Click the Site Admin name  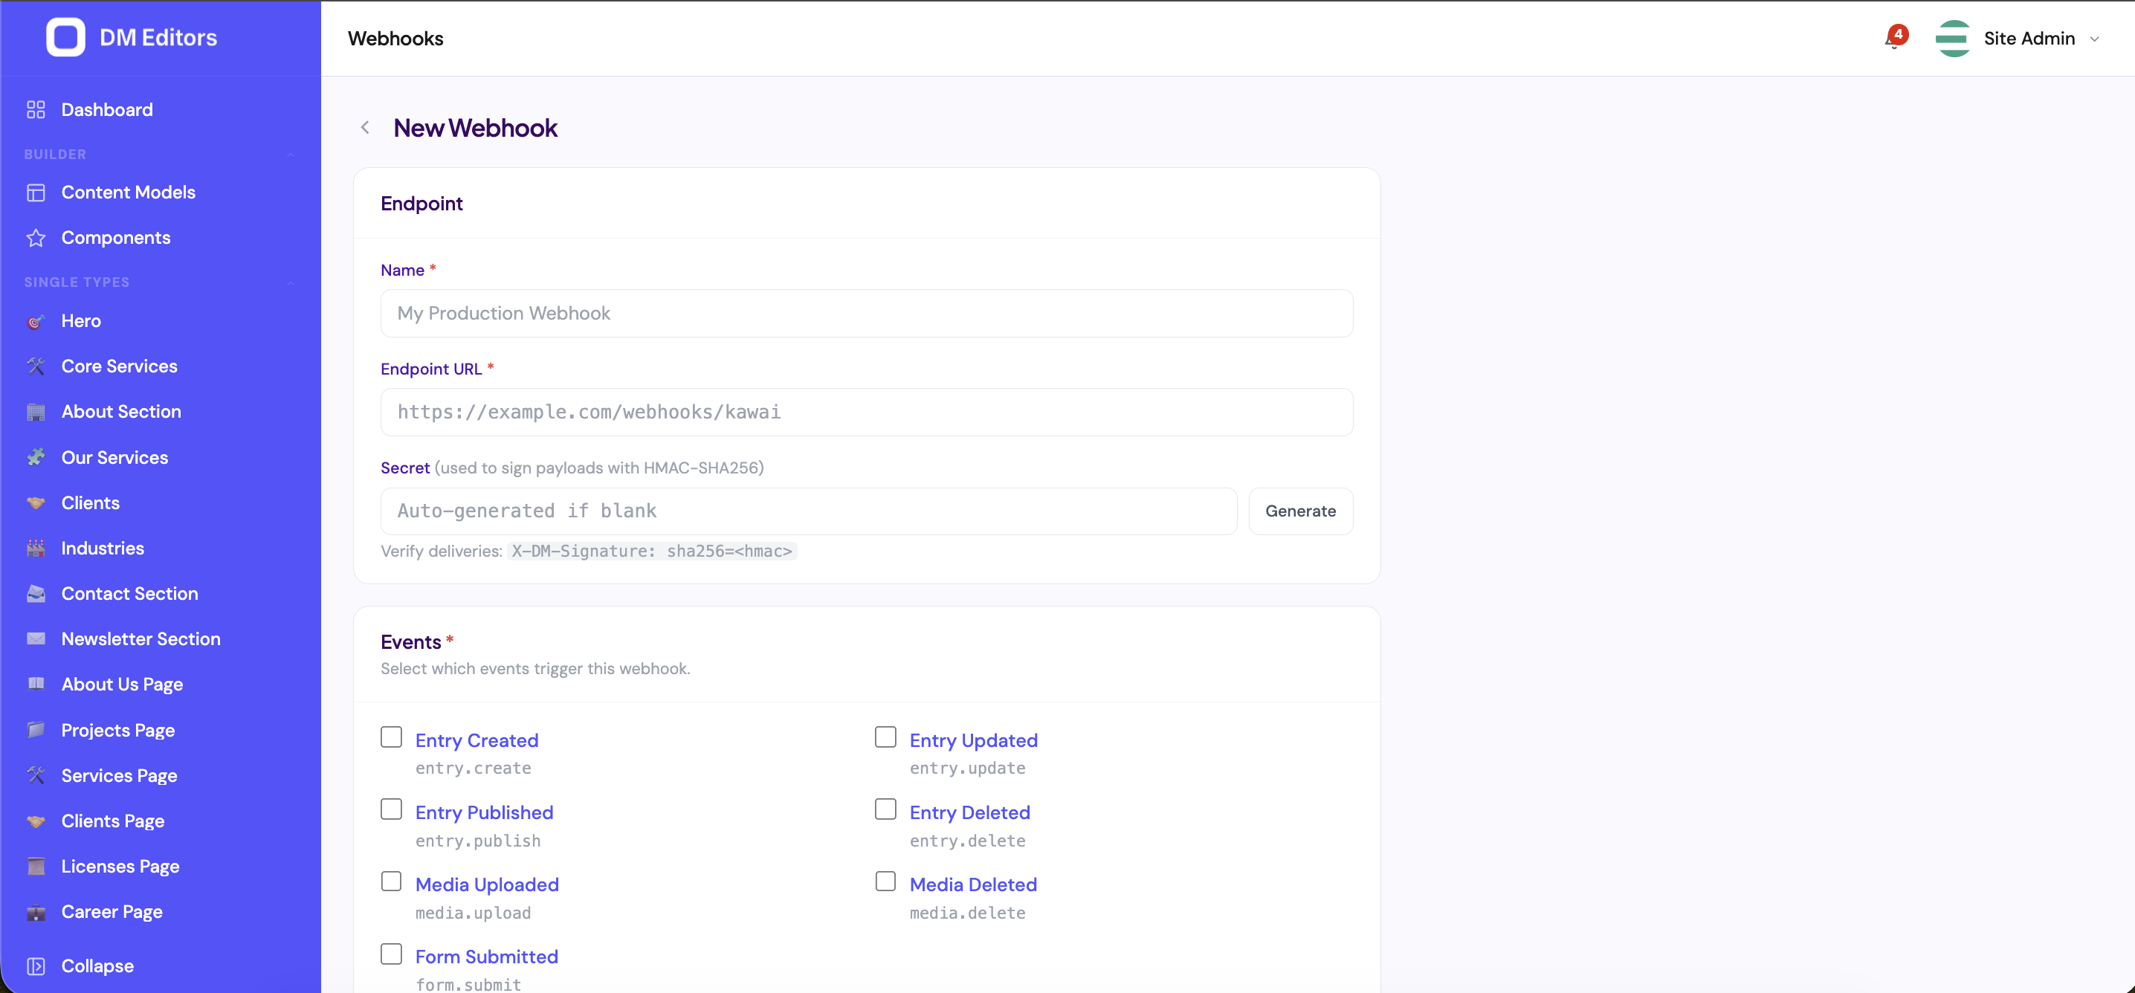[x=2029, y=38]
